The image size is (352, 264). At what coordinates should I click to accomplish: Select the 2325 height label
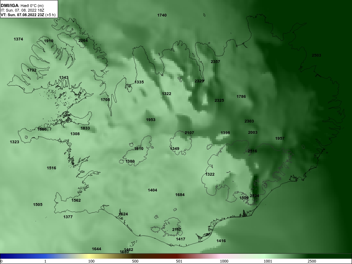tap(219, 100)
